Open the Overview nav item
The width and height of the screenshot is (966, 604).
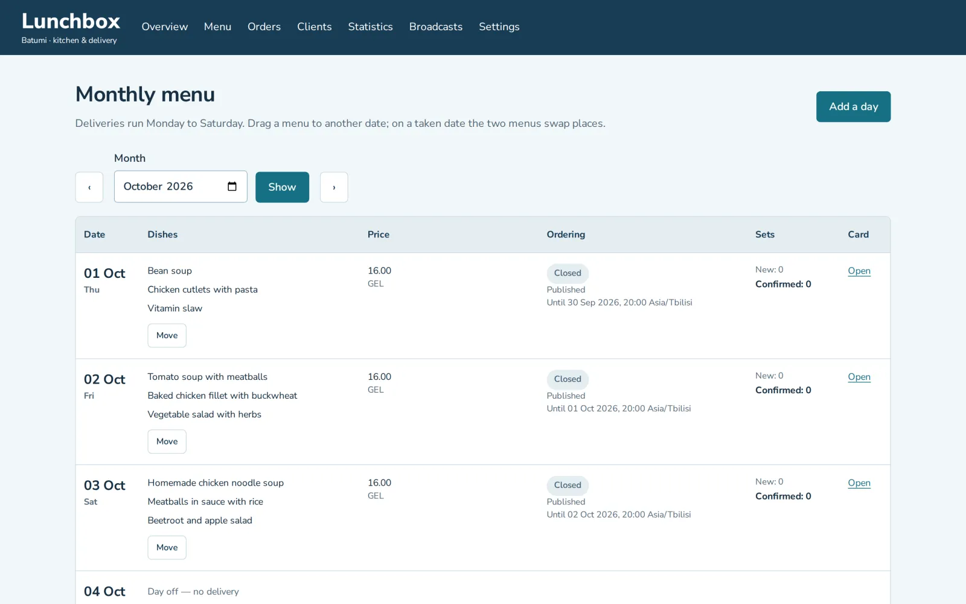165,27
